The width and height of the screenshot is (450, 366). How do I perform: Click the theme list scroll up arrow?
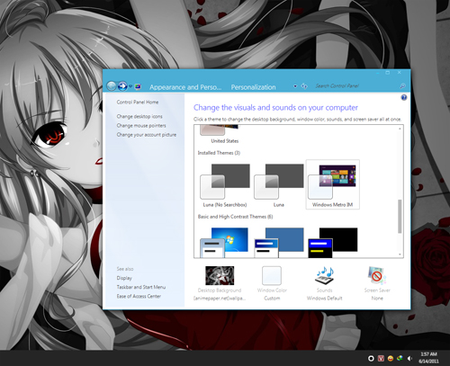coord(400,129)
